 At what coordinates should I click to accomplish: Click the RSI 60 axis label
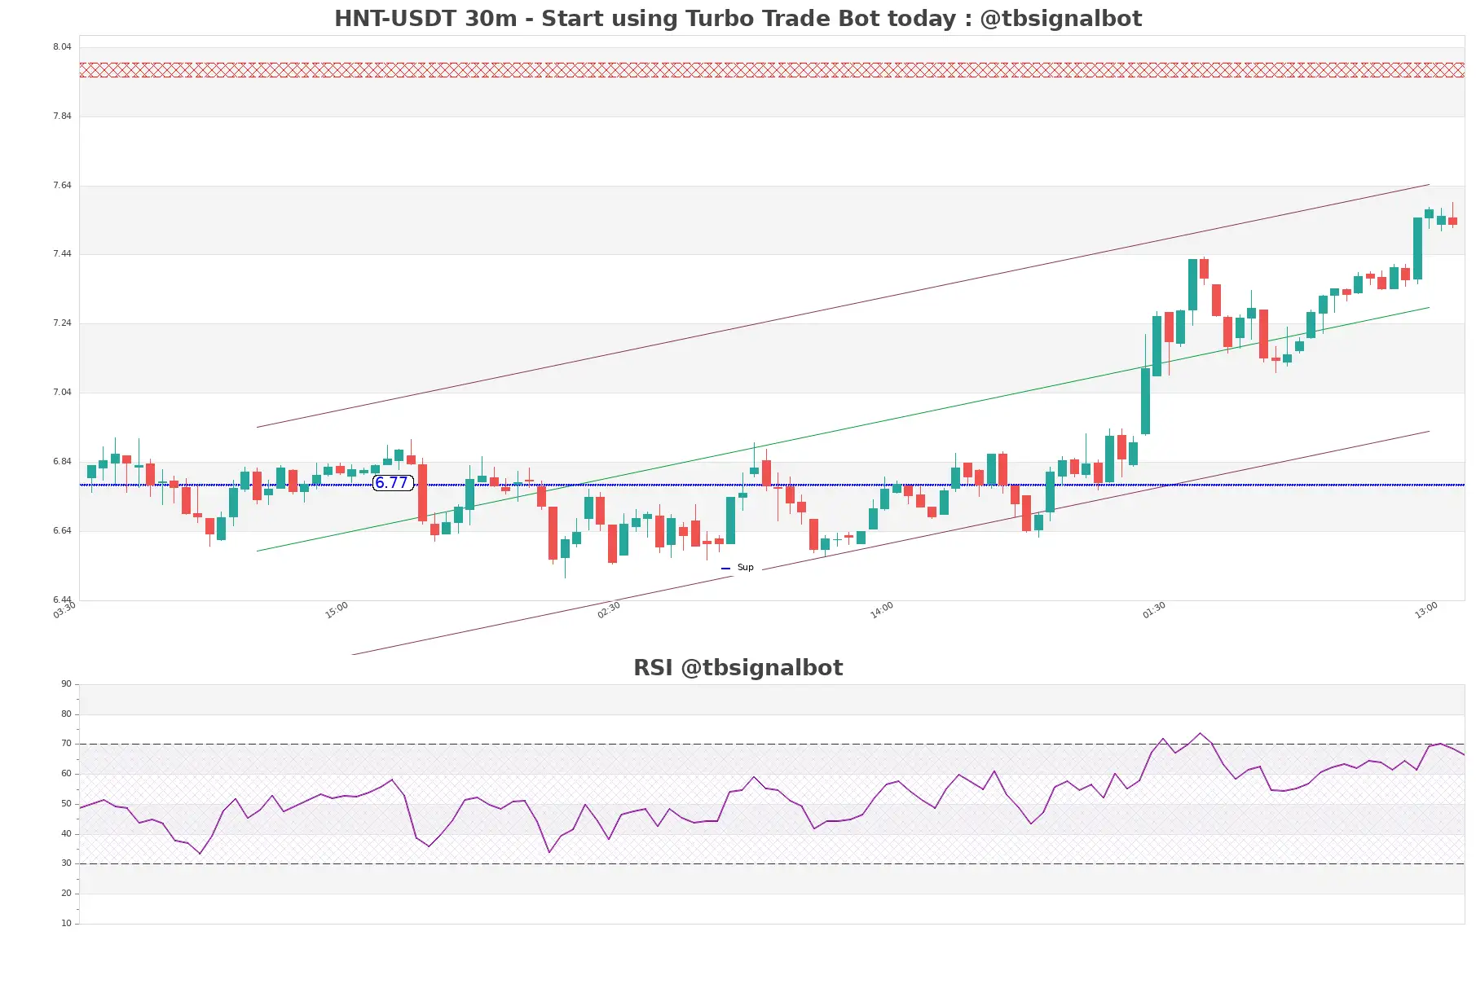[66, 774]
